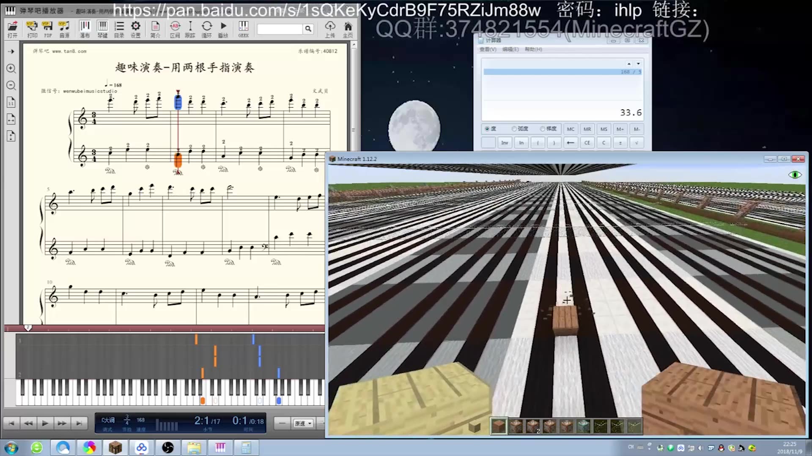This screenshot has height=456, width=812.
Task: Open calculator 编辑(E) menu
Action: pos(510,49)
